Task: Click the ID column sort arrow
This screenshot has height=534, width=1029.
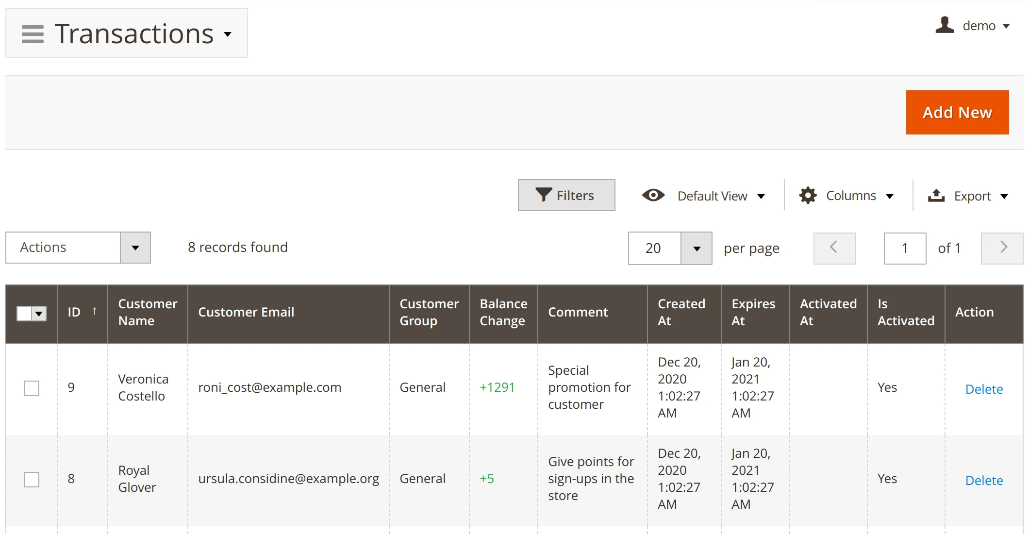Action: [x=95, y=311]
